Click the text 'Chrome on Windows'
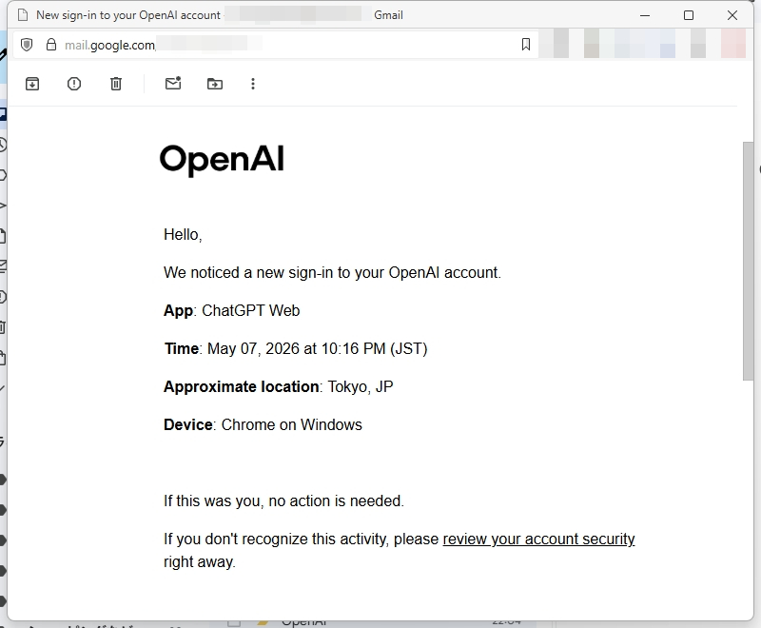The image size is (761, 628). (292, 424)
